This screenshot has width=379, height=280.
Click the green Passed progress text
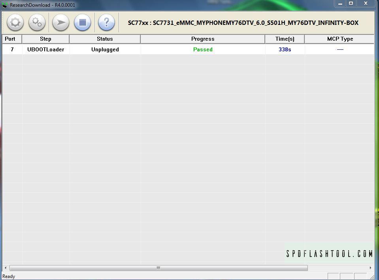pyautogui.click(x=203, y=49)
